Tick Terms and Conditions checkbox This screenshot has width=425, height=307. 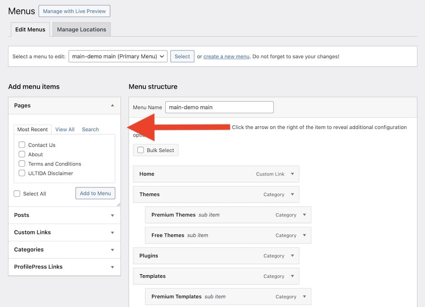pos(22,164)
